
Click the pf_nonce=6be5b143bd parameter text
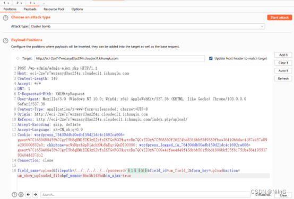point(84,176)
